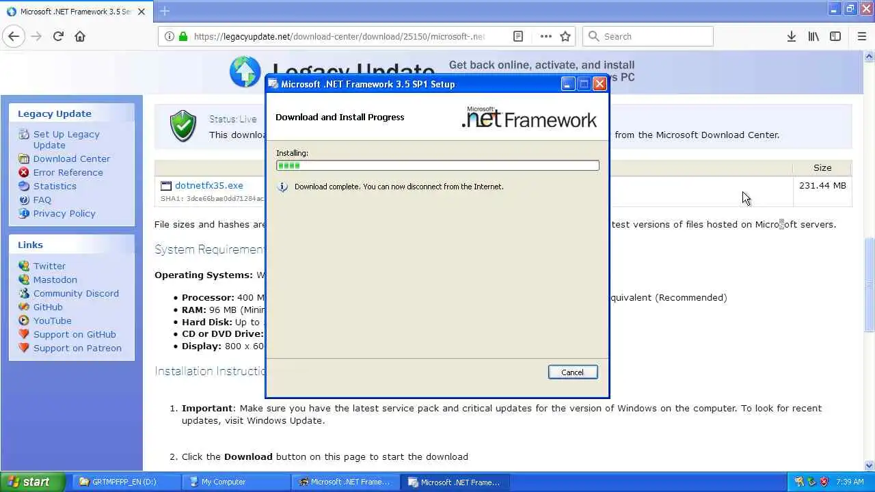The height and width of the screenshot is (492, 875).
Task: Click the dotnetfx35.exe file icon
Action: (166, 185)
